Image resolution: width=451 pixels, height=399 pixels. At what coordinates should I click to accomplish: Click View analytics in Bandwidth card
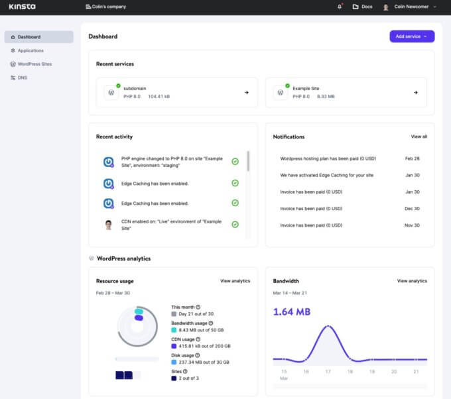[412, 281]
